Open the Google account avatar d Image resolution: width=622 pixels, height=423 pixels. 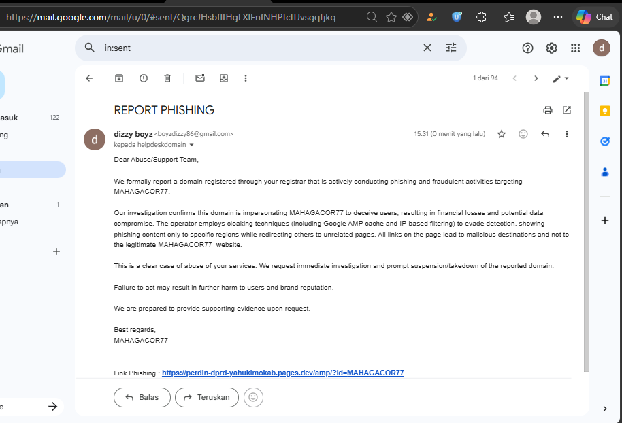[602, 48]
